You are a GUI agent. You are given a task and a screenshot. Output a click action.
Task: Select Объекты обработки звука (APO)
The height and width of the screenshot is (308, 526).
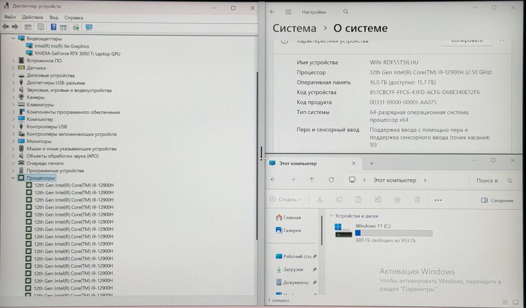(x=63, y=156)
